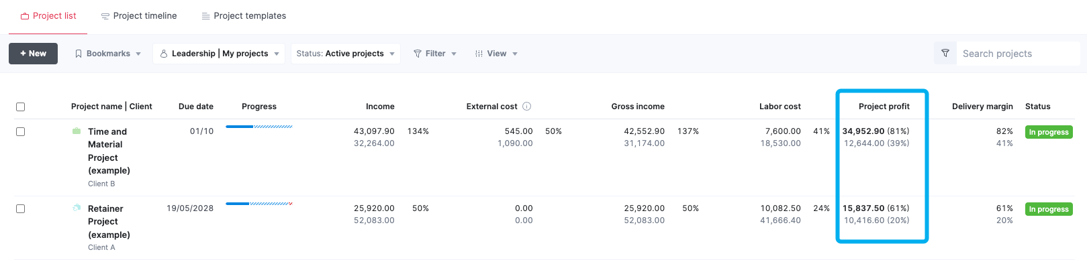
Task: Toggle the select-all checkbox in header
Action: (x=20, y=107)
